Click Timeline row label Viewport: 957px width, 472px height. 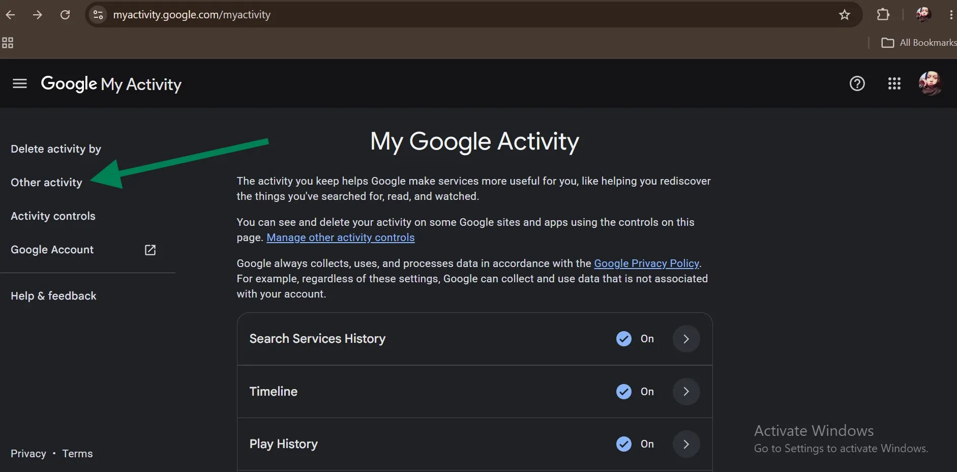pyautogui.click(x=274, y=392)
